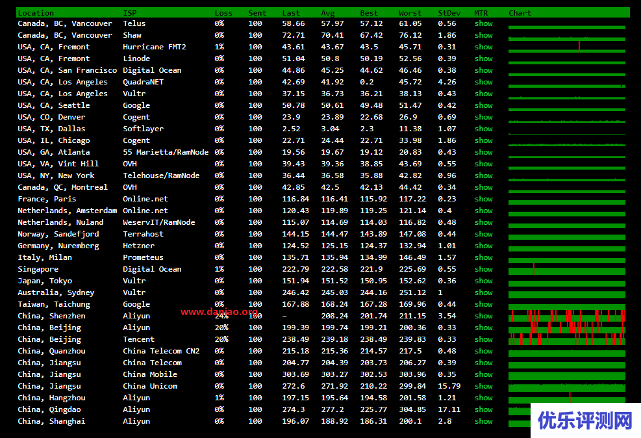Click show in the Tencent Beijing row
The width and height of the screenshot is (641, 438).
pos(483,339)
